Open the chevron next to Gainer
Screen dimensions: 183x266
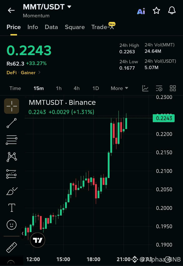tap(39, 72)
